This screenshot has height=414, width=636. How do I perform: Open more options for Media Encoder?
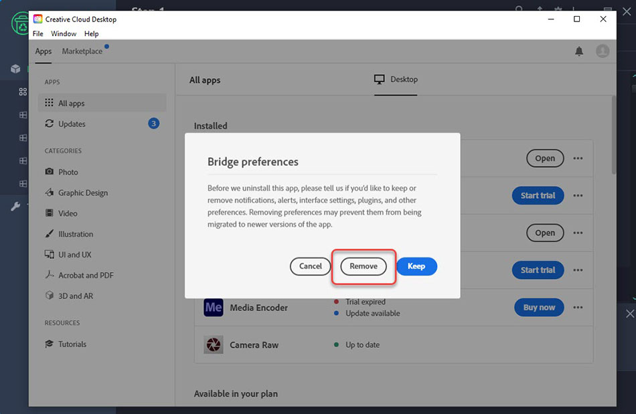(x=578, y=308)
